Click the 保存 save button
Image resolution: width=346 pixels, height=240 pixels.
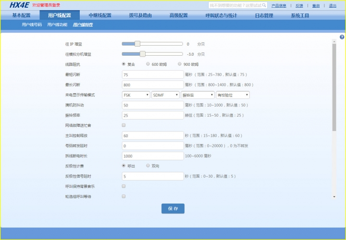[173, 208]
